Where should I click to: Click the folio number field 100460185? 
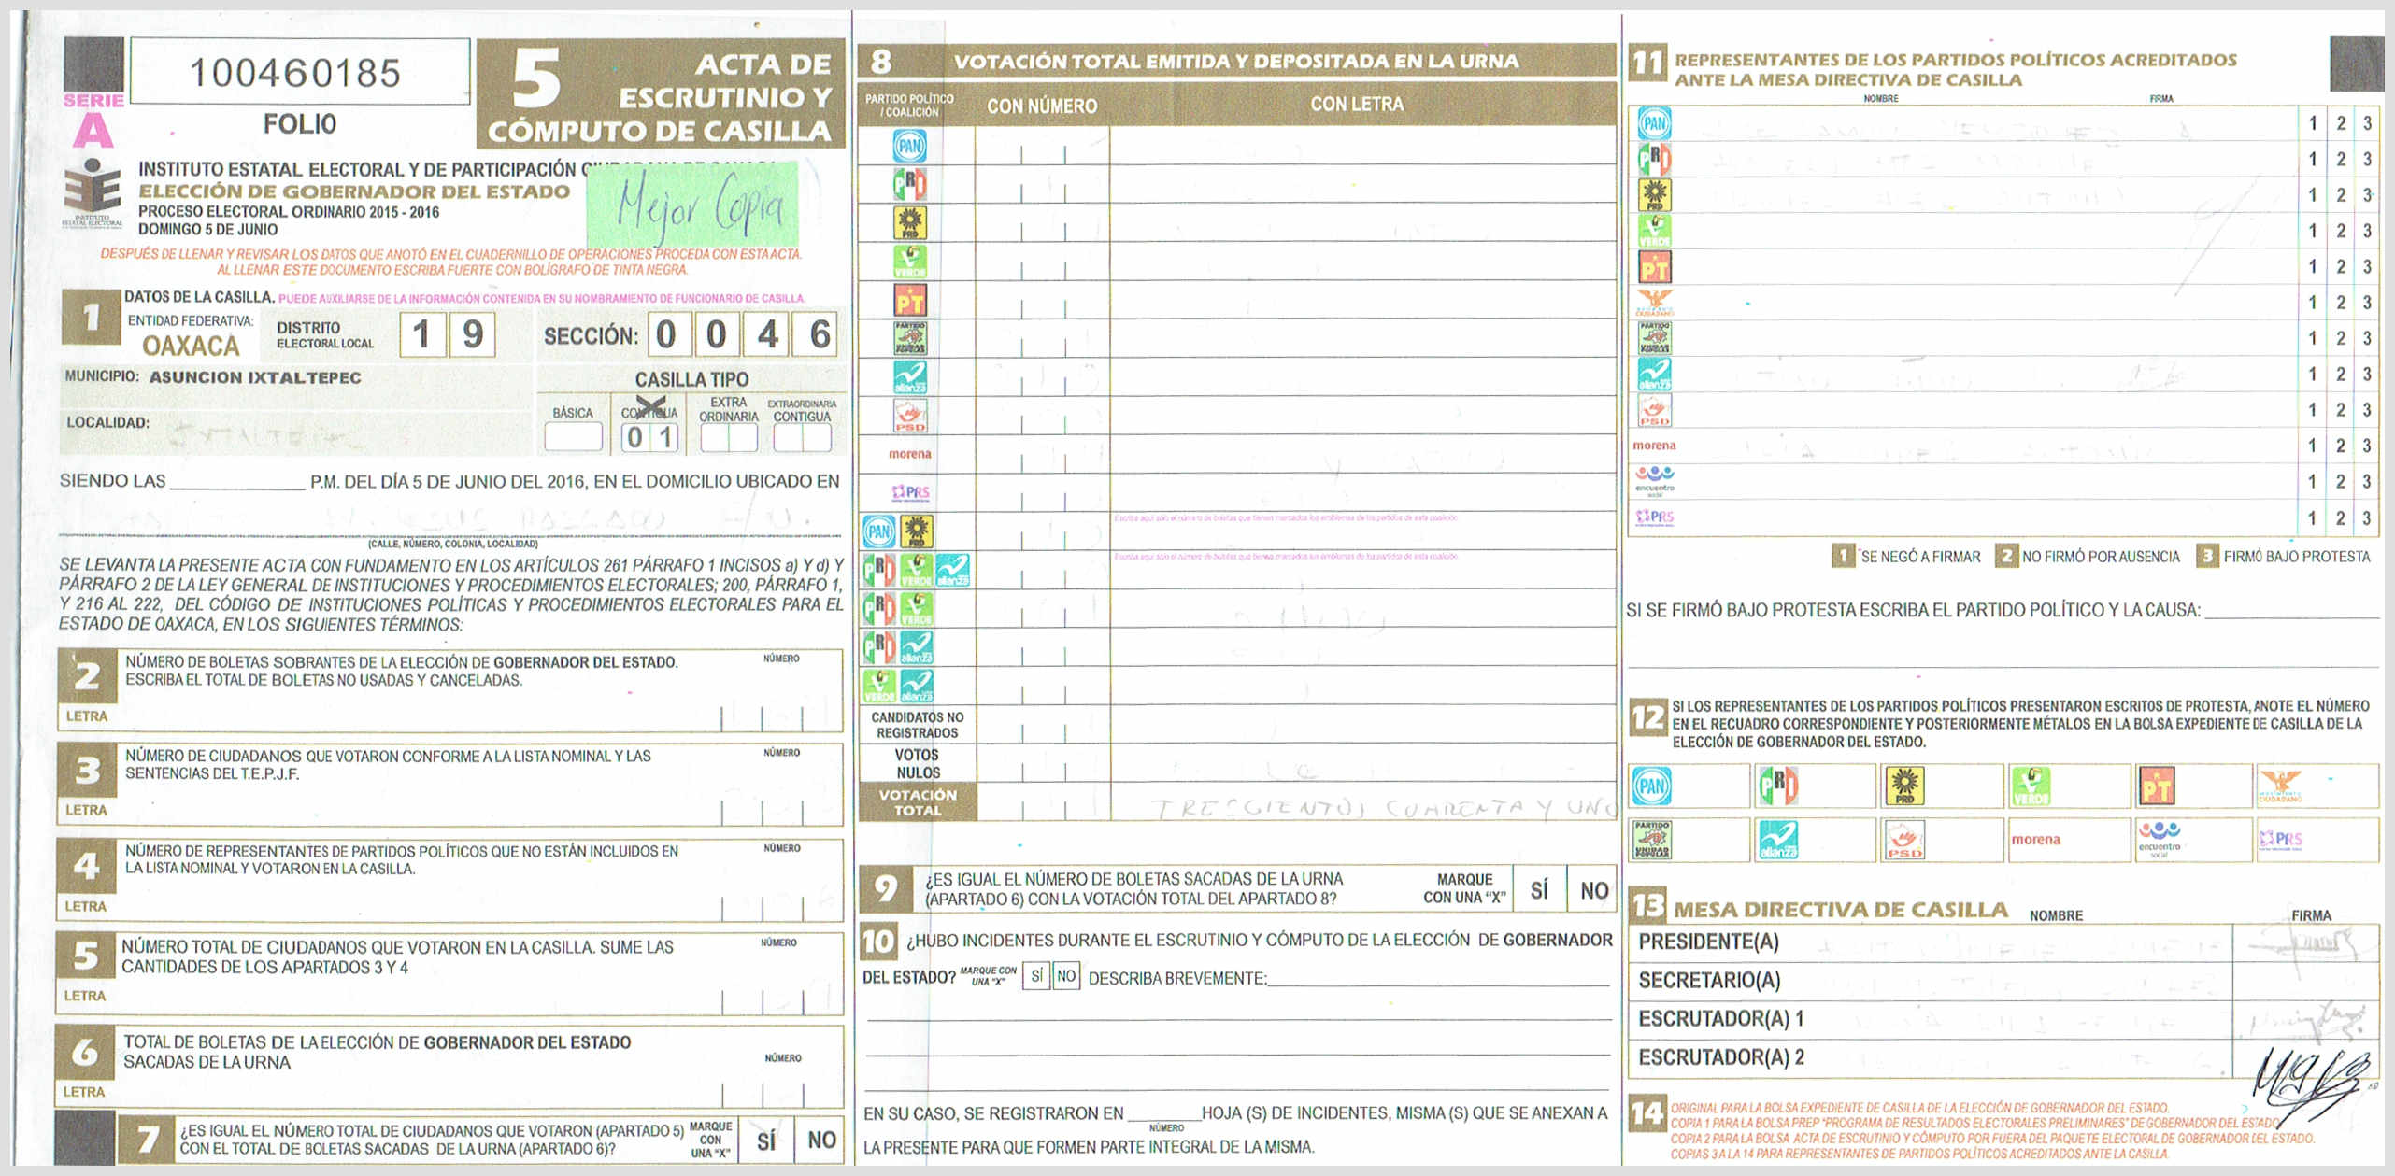299,72
